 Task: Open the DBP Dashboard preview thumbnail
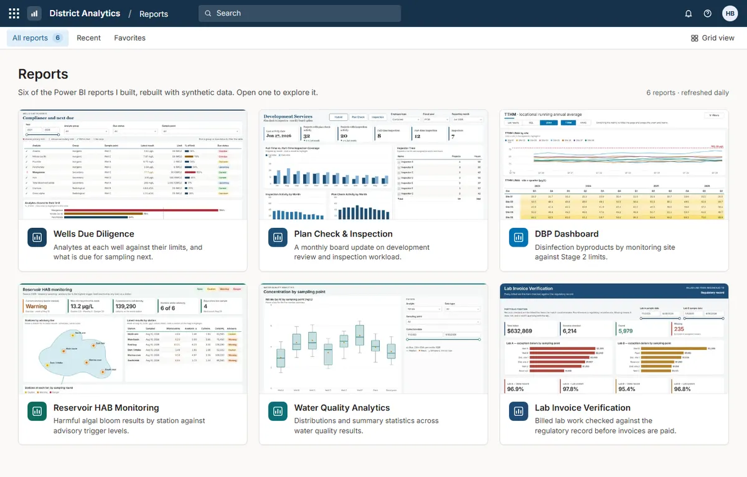pos(614,164)
